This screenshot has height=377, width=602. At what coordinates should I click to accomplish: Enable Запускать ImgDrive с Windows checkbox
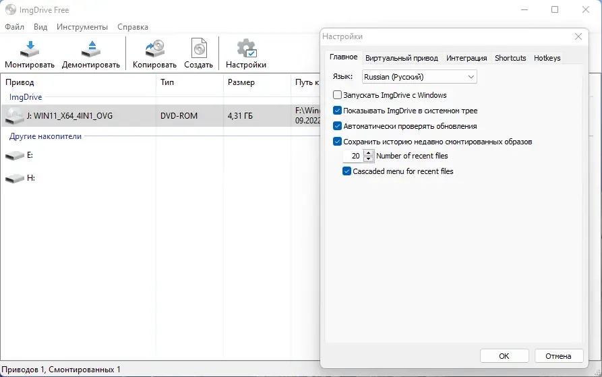point(337,95)
